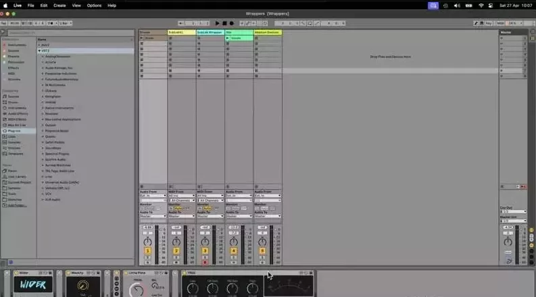Open the Master Out dropdown

[512, 221]
